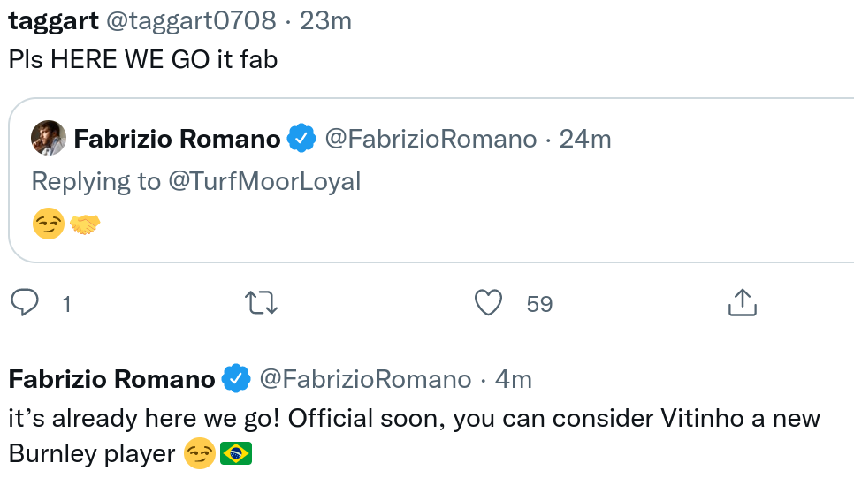Image resolution: width=854 pixels, height=486 pixels.
Task: Open the 4m timestamp of Romano's reply
Action: pos(513,379)
